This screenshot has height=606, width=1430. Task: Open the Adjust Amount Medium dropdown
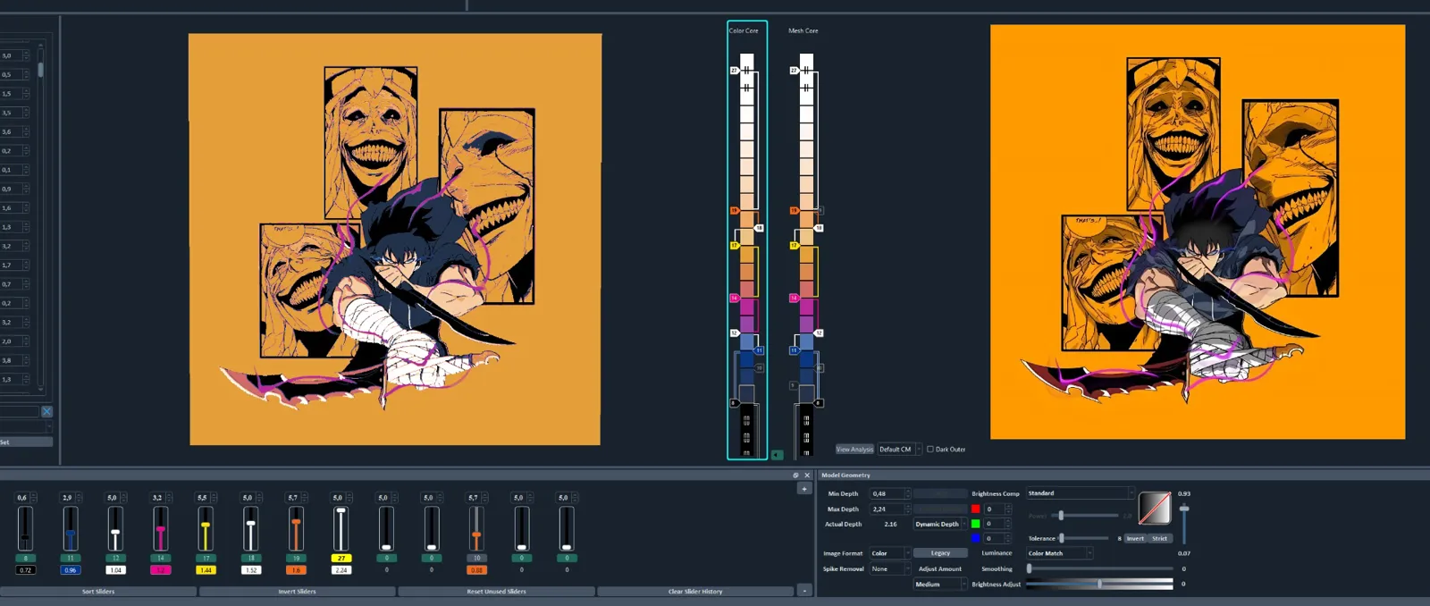pos(940,584)
